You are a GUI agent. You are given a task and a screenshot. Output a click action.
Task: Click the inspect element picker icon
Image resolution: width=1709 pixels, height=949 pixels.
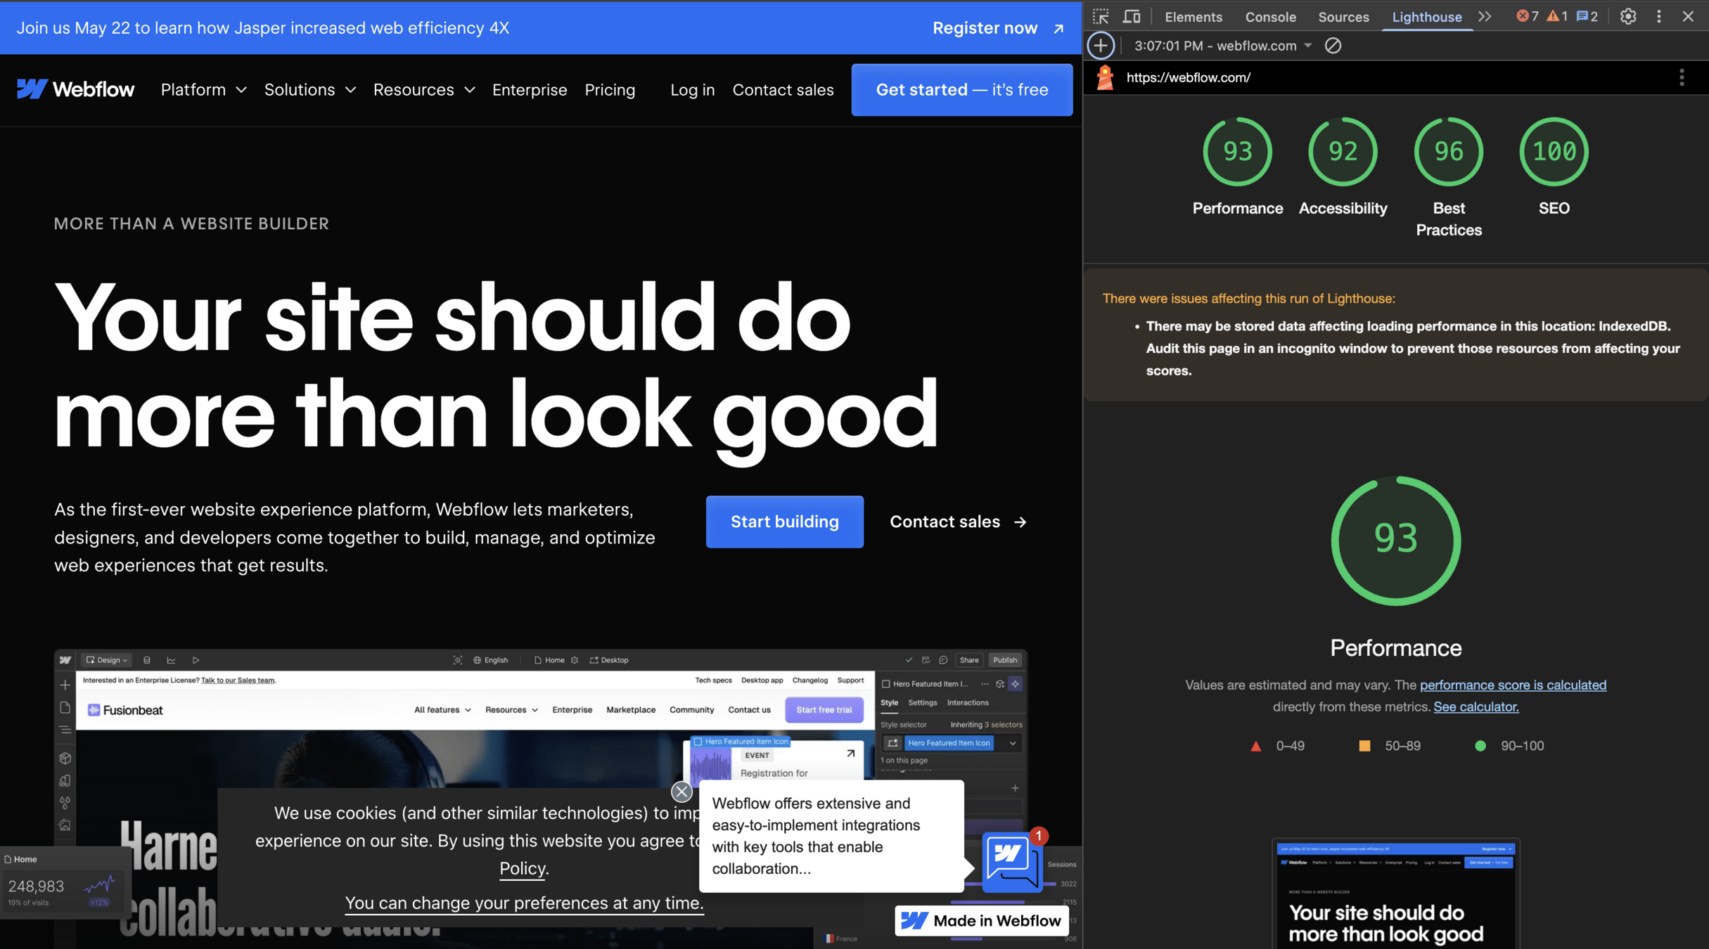click(x=1101, y=17)
